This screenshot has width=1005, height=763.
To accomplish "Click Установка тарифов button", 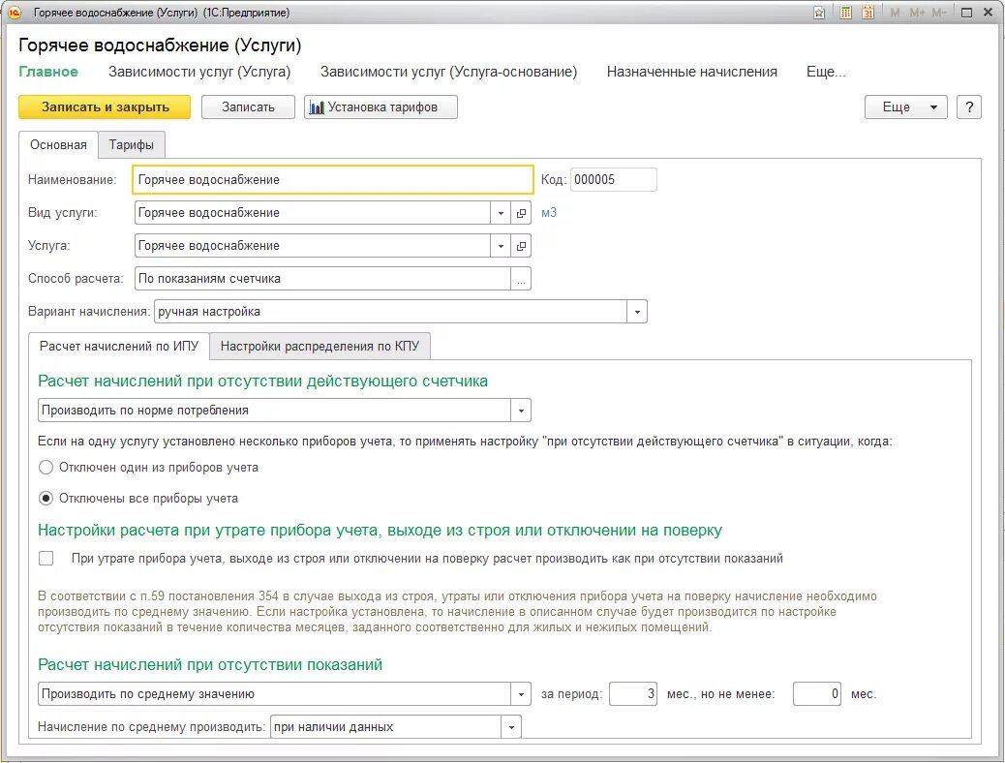I will [381, 107].
